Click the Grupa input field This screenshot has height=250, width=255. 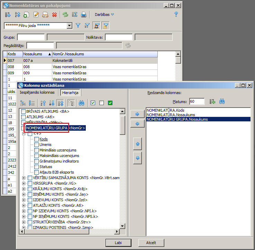pyautogui.click(x=31, y=37)
